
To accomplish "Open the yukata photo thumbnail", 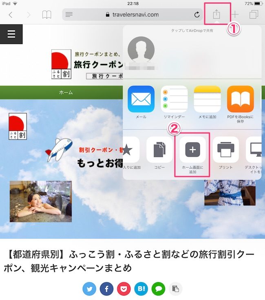I will click(230, 192).
